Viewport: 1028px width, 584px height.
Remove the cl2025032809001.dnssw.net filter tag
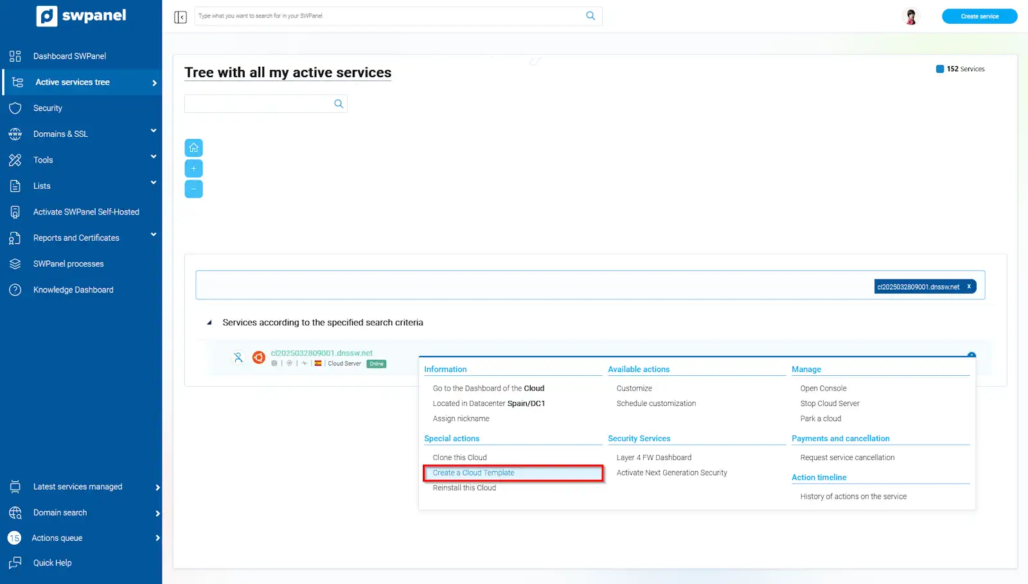(969, 287)
